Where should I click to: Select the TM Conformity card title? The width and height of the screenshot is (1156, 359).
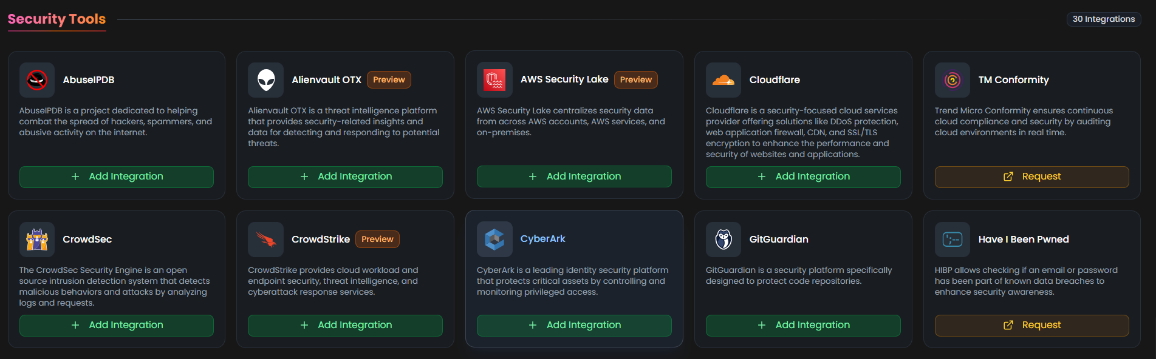[x=1013, y=80]
